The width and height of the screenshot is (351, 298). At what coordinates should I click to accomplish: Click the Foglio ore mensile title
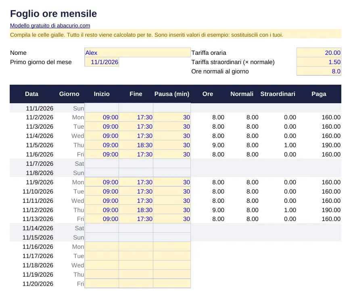tap(54, 13)
